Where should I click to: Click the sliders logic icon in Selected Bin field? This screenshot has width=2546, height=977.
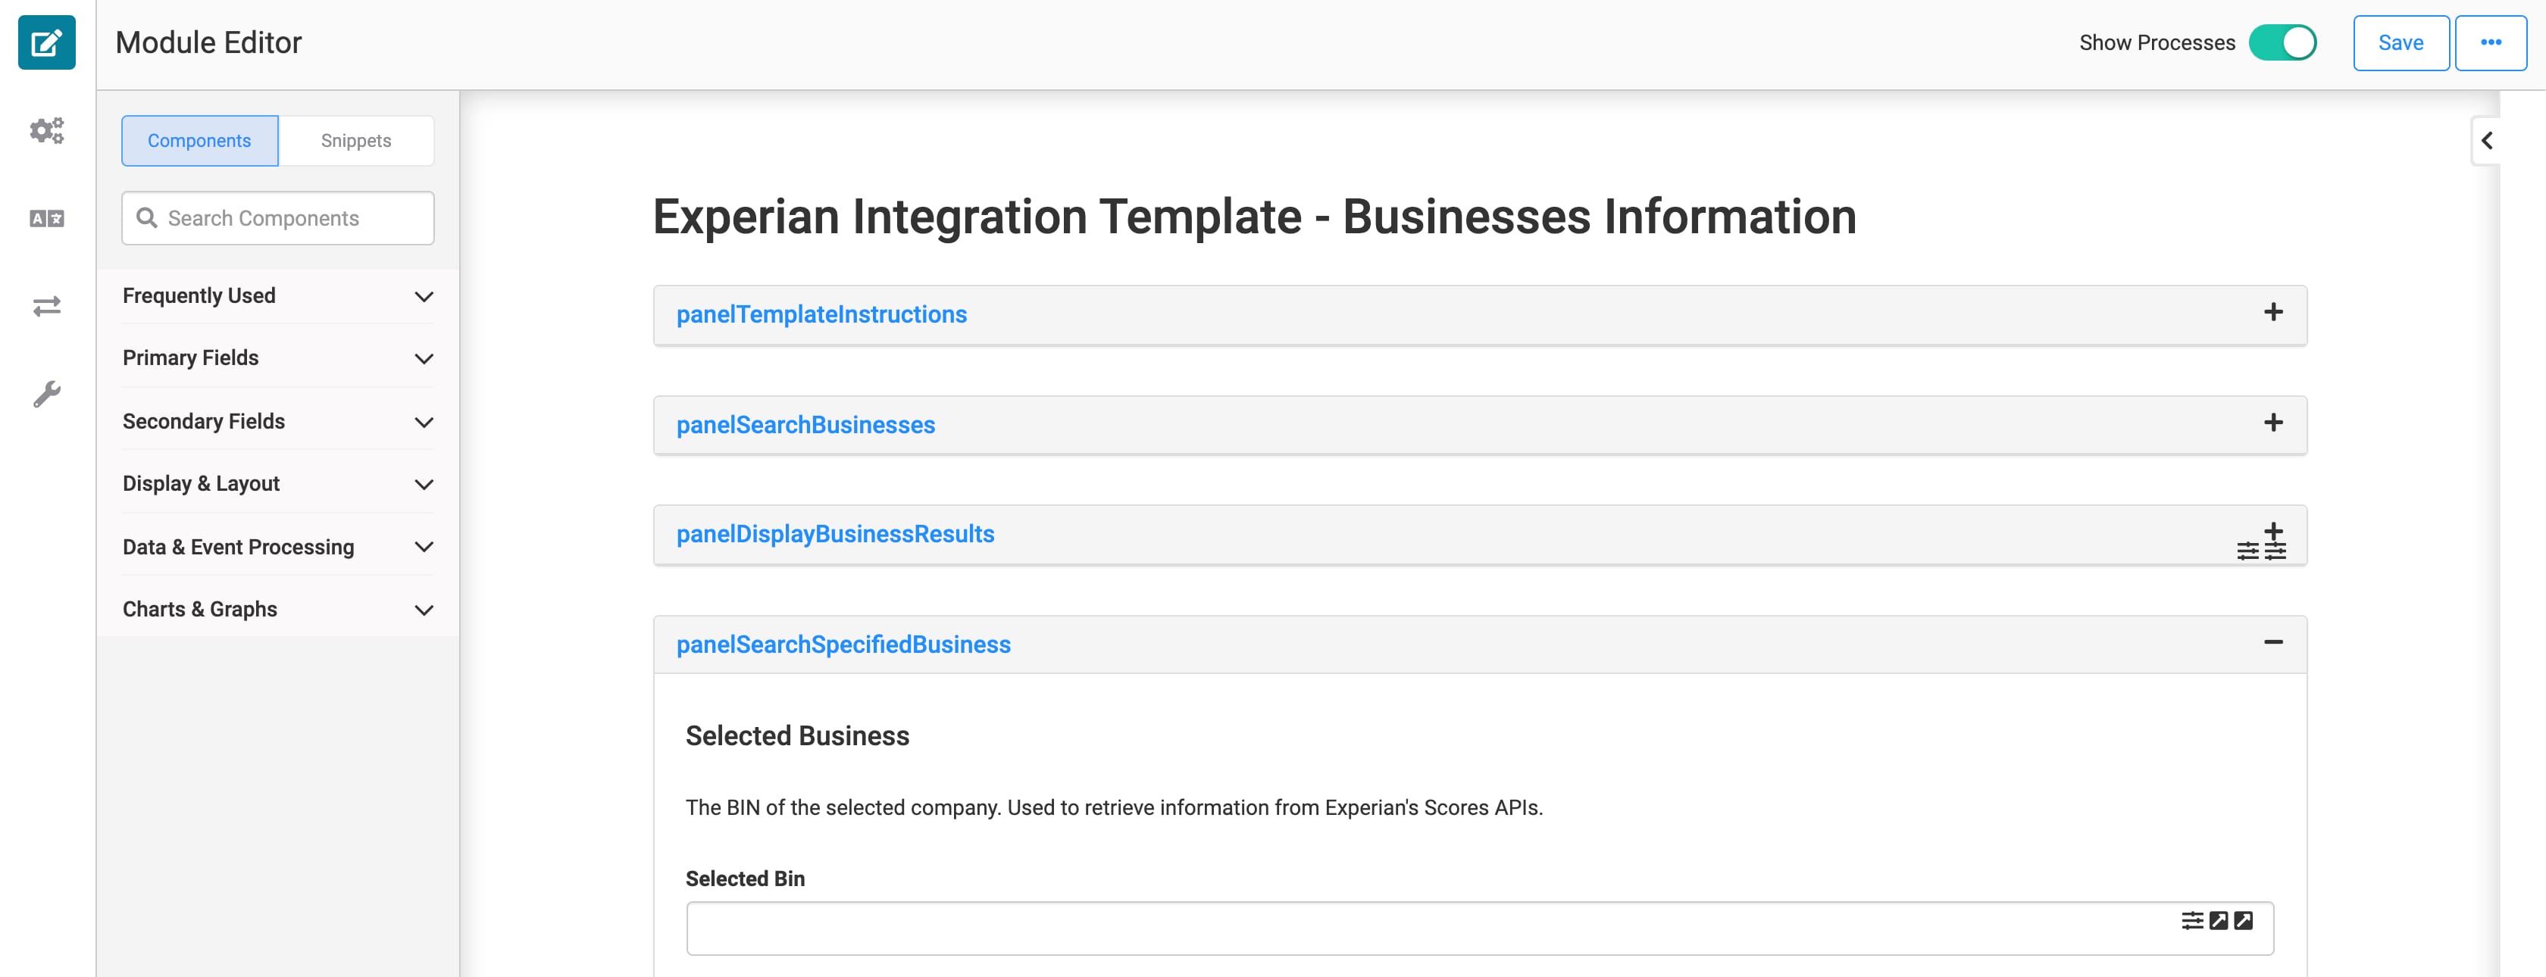tap(2192, 921)
